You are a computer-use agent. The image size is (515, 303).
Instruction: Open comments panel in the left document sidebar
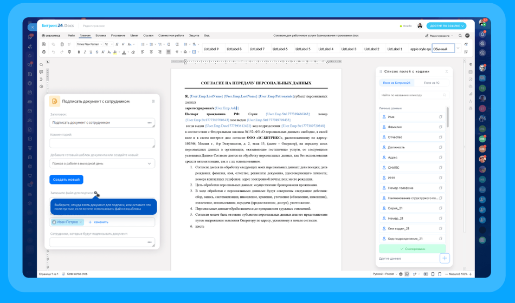pyautogui.click(x=41, y=72)
